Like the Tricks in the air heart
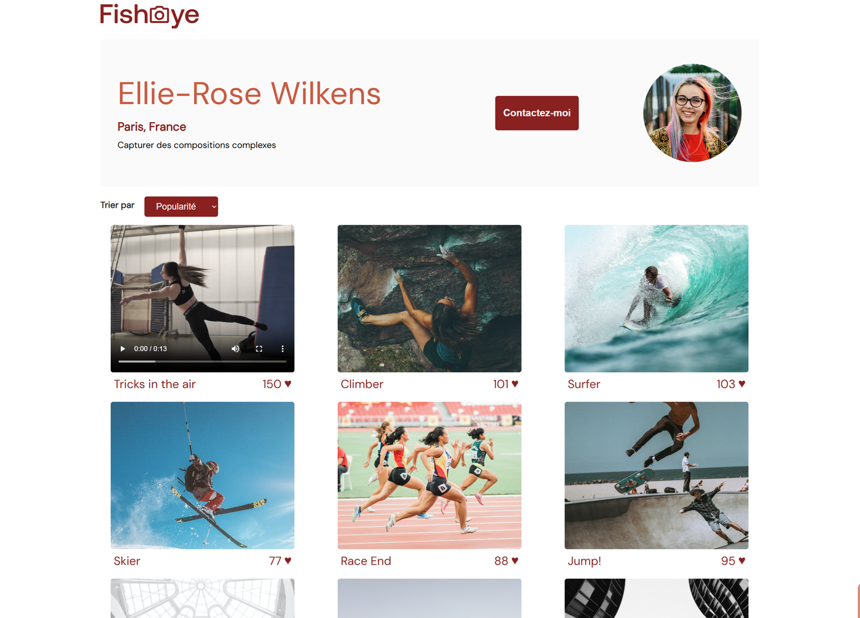 pyautogui.click(x=288, y=384)
